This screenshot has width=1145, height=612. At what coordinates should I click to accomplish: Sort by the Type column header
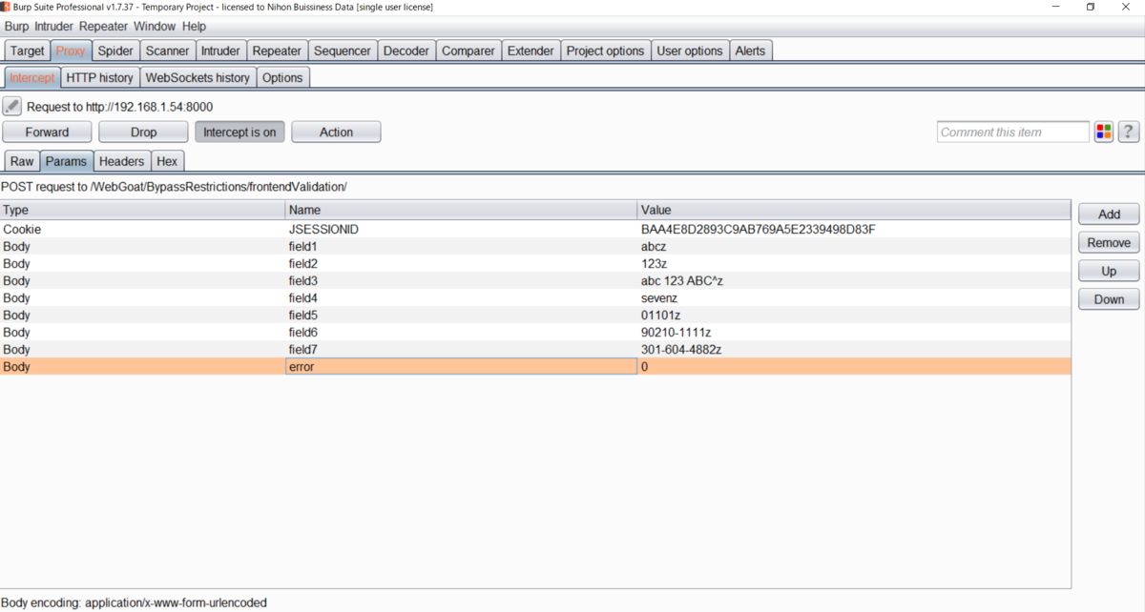click(x=143, y=210)
